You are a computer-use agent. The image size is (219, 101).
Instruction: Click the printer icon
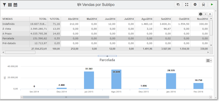(201, 14)
